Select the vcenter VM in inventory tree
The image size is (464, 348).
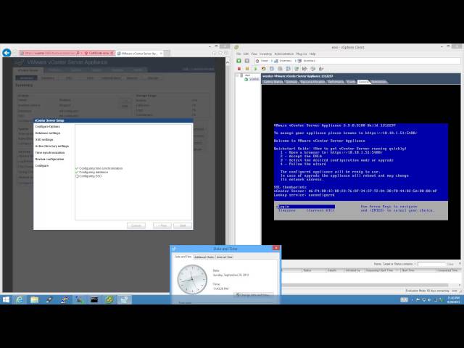pyautogui.click(x=252, y=79)
